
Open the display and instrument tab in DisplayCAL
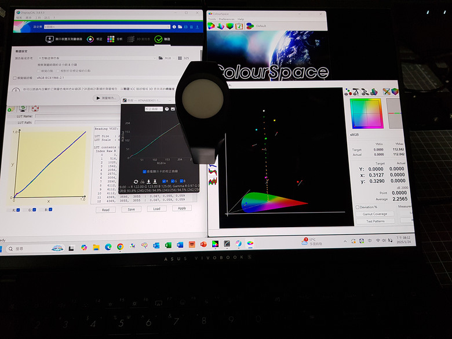(x=64, y=39)
